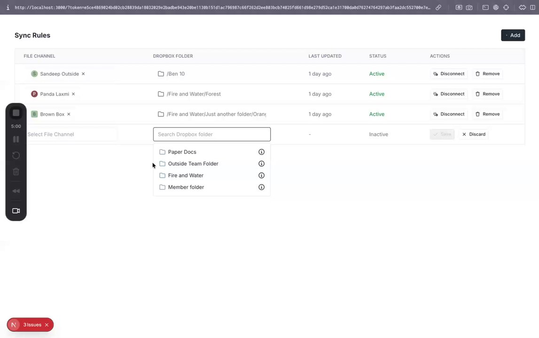This screenshot has width=539, height=338.
Task: Stop the screen recording
Action: (x=16, y=113)
